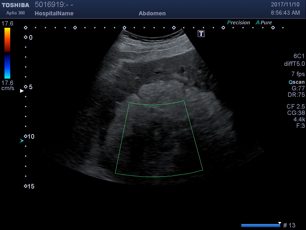306x230 pixels.
Task: Click the white focus triangle near depth 5
Action: tap(22, 91)
